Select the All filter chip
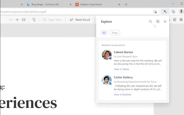 [104, 33]
